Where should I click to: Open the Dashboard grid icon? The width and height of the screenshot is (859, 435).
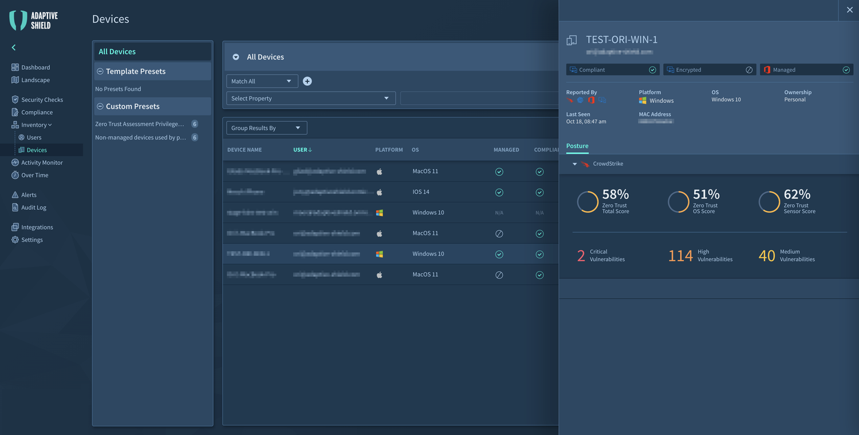[x=15, y=67]
